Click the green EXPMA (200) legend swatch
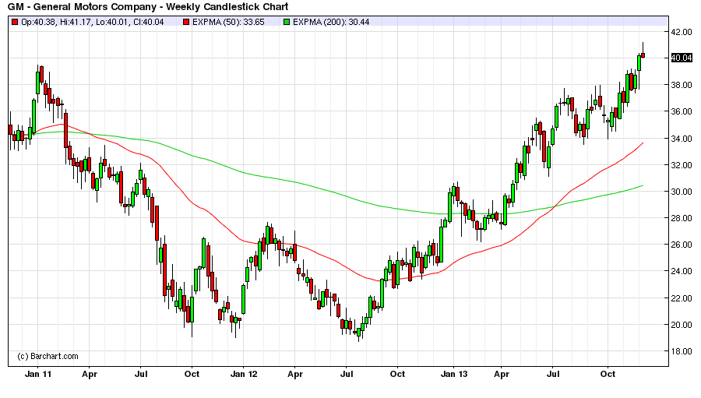This screenshot has height=398, width=701. pos(287,22)
